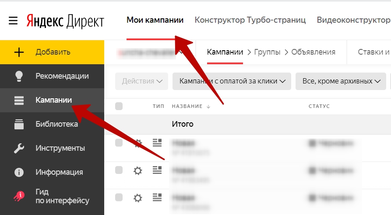Click the Информация info circle icon

[19, 172]
